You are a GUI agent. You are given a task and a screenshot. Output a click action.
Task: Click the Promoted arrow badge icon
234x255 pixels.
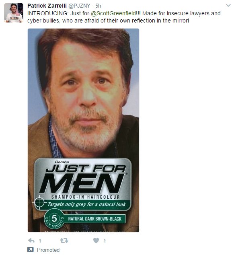[31, 250]
